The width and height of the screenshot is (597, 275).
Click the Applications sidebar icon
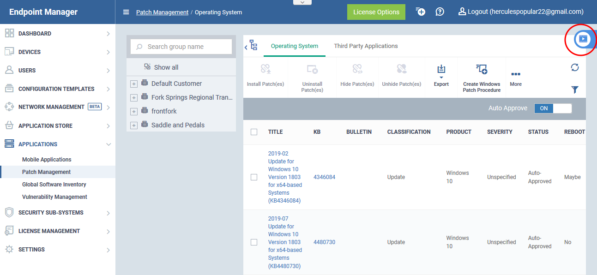coord(9,144)
